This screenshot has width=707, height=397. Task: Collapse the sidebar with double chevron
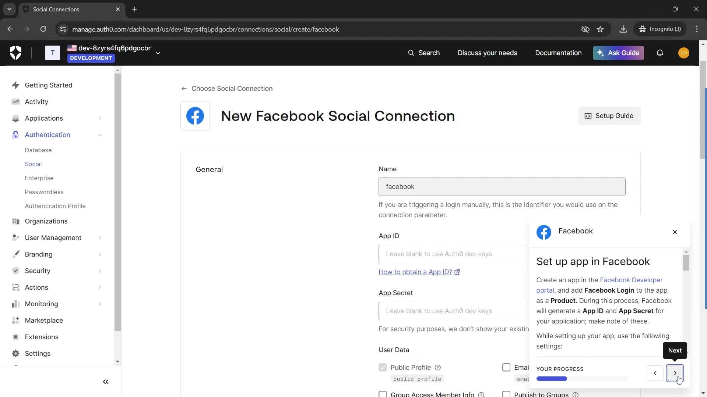tap(106, 382)
